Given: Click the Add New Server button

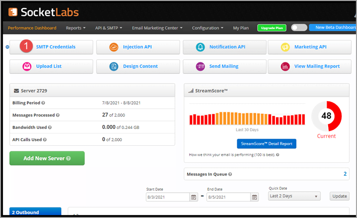Looking at the screenshot, I should coord(47,158).
